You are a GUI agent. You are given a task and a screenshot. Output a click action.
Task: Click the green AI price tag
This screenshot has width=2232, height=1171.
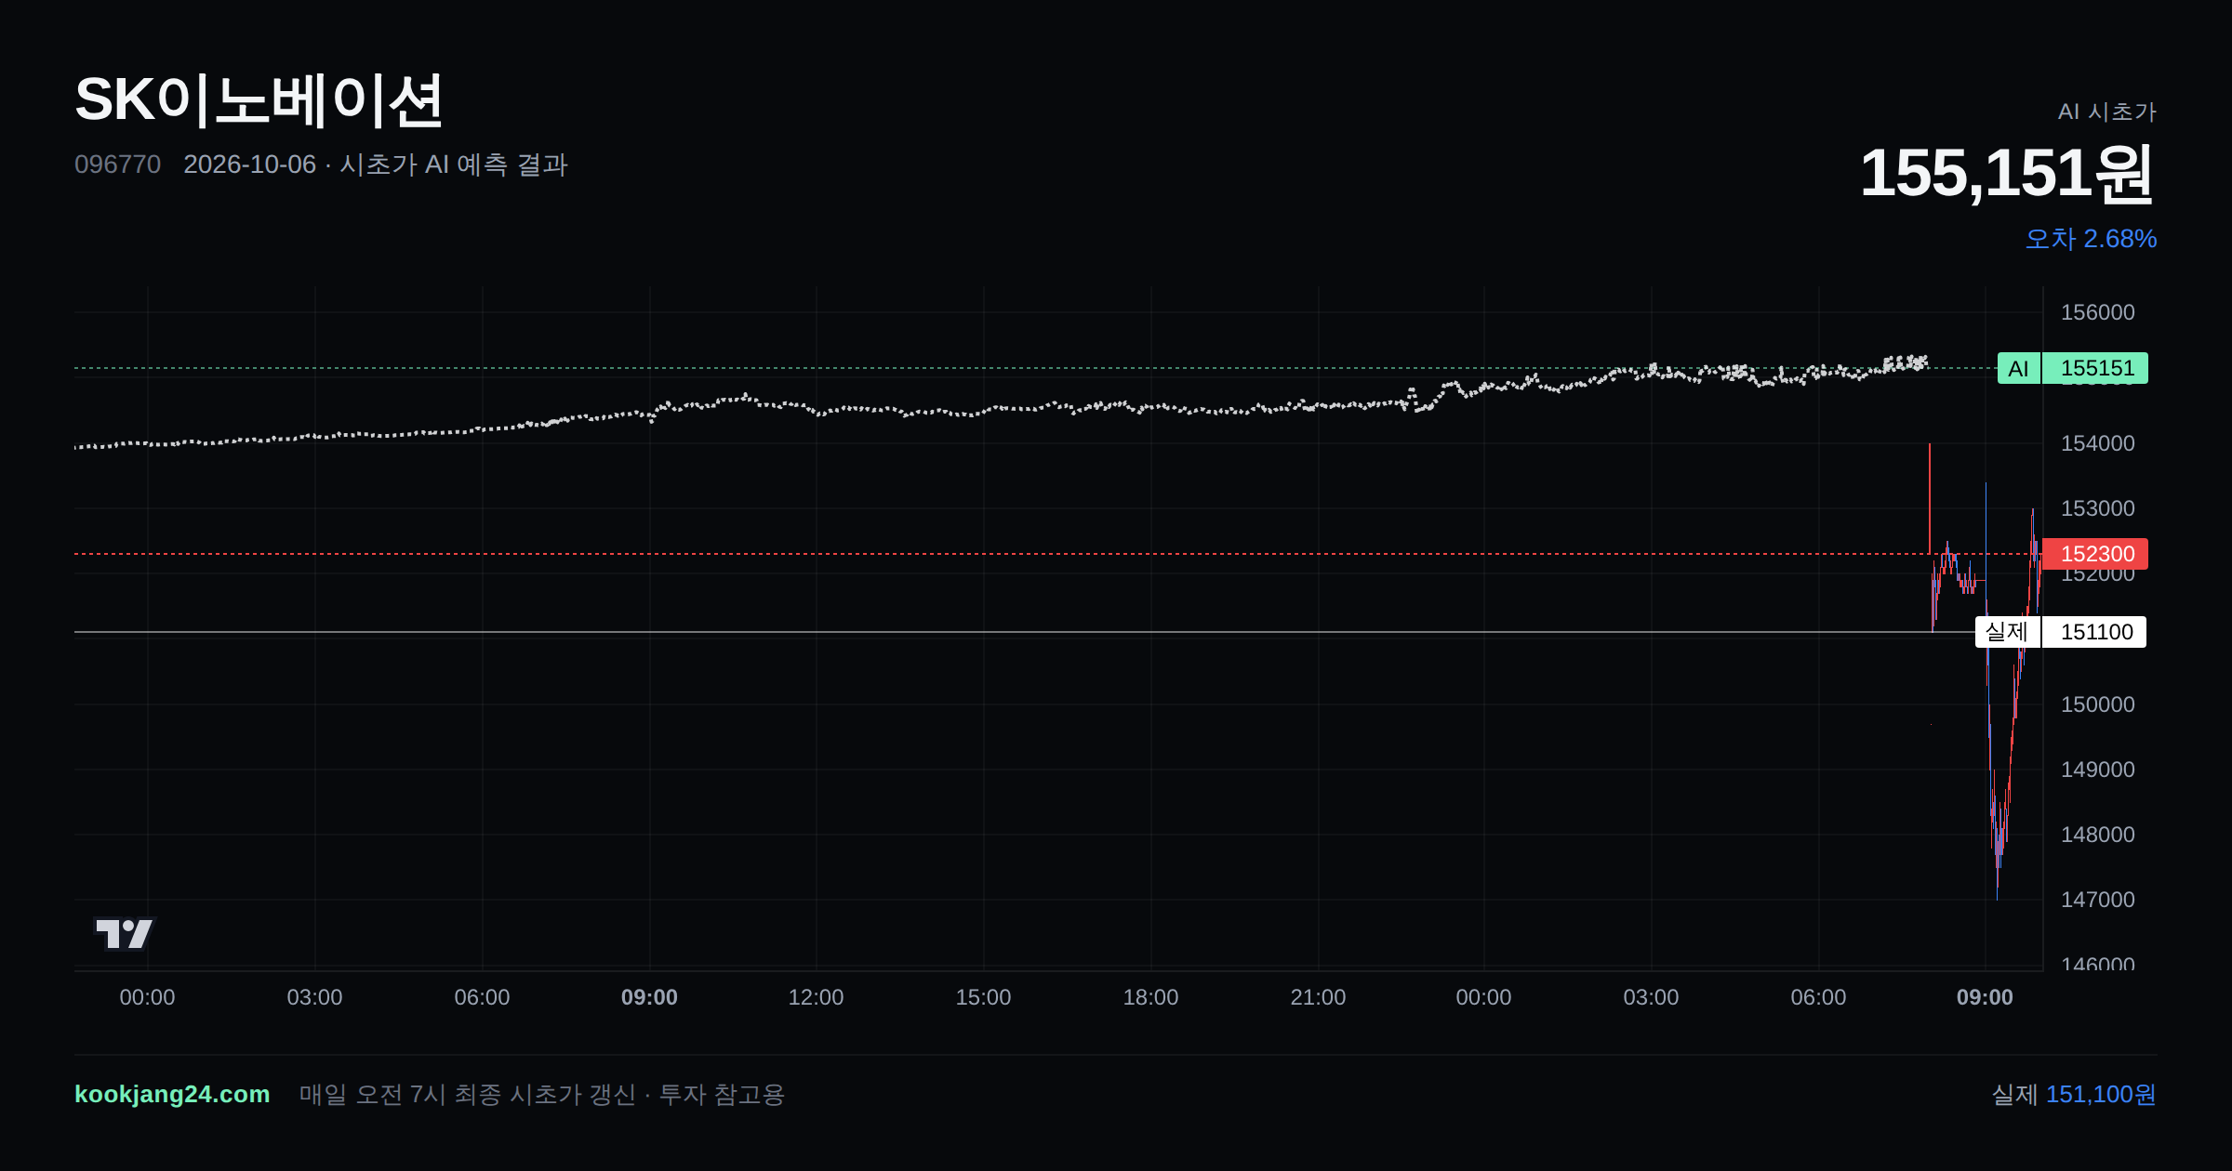click(2018, 368)
